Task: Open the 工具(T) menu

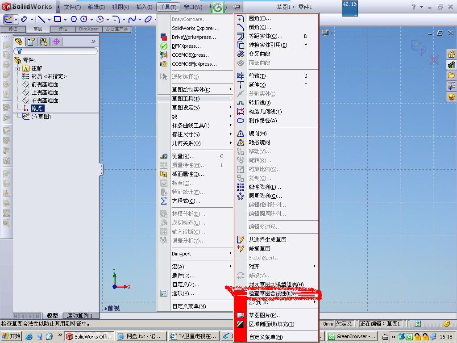Action: [x=168, y=7]
